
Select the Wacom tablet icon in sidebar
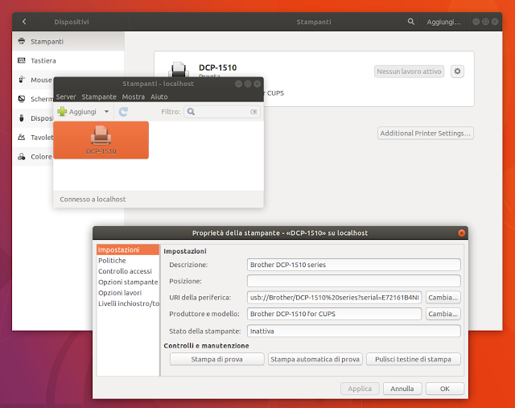tap(22, 137)
